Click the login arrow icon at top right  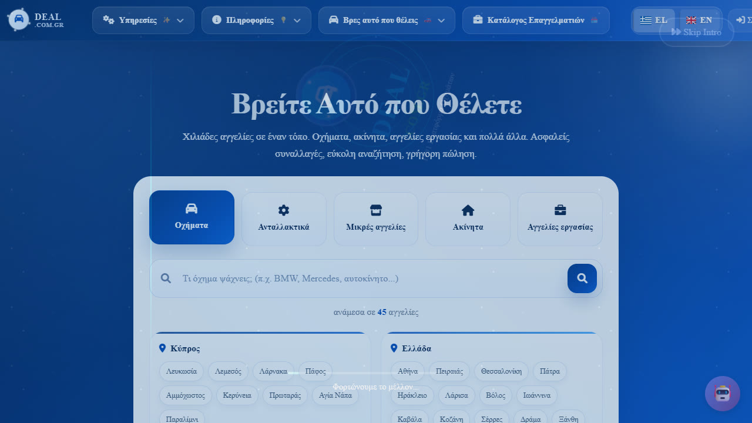pyautogui.click(x=740, y=20)
